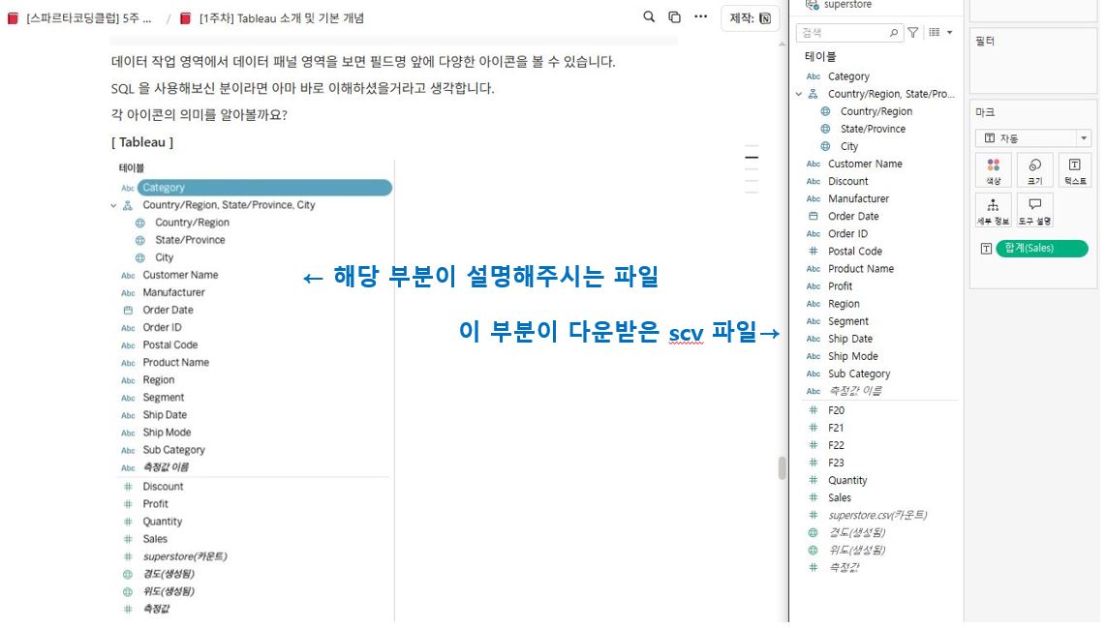Image resolution: width=1106 pixels, height=628 pixels.
Task: Select the Profit field in Tableau pane
Action: coord(840,286)
